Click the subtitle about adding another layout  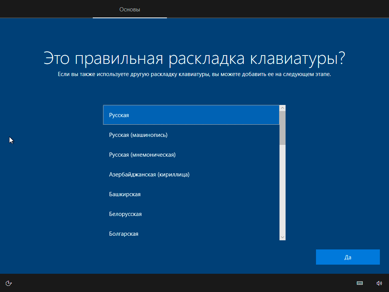click(x=194, y=75)
